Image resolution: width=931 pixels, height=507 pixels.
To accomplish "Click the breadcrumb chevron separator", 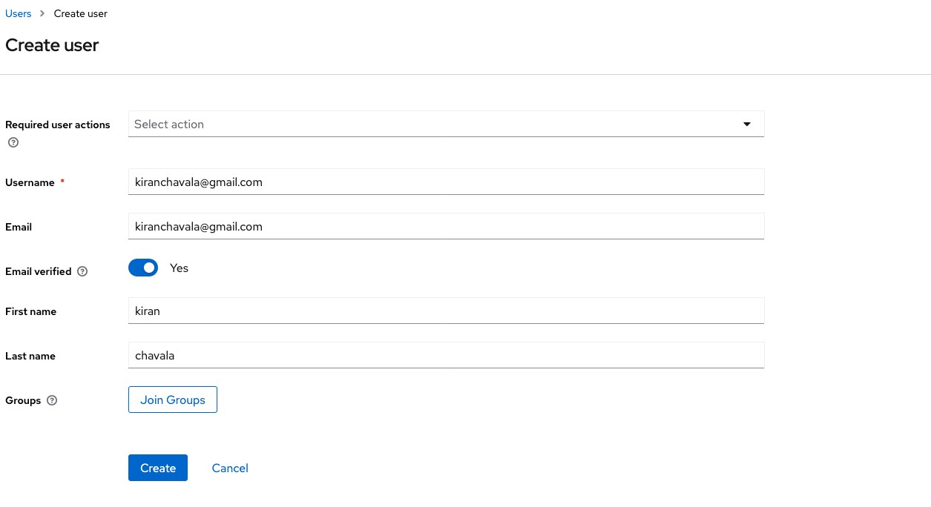I will 42,14.
